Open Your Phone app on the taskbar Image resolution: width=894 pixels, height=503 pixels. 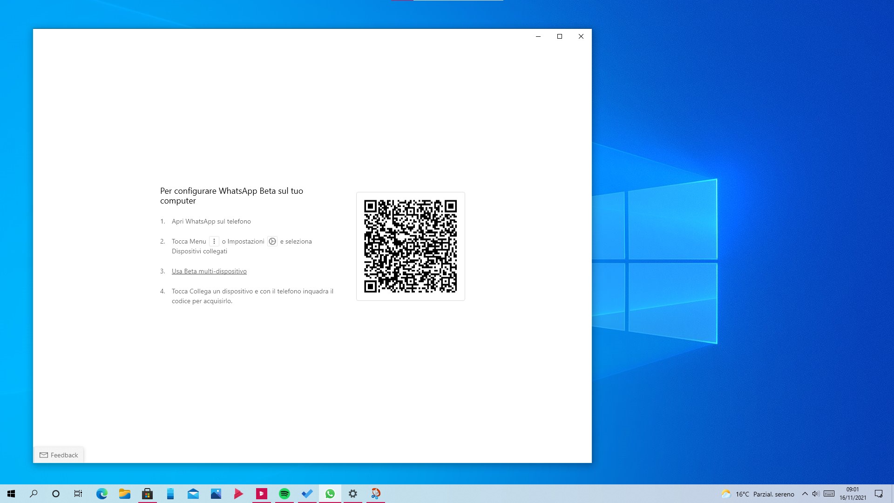coord(170,494)
